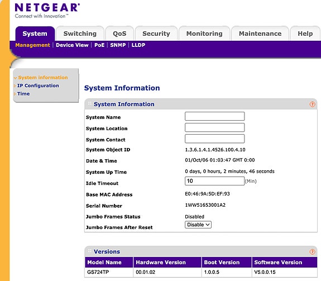
Task: Open help for System Information panel
Action: pos(312,104)
